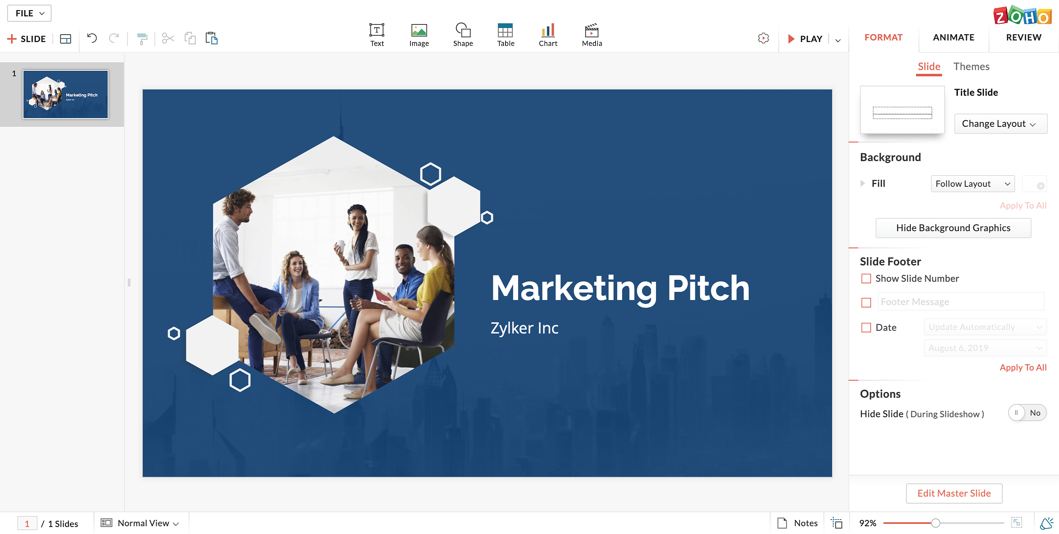Click the Hide Background Graphics button
This screenshot has width=1059, height=534.
pyautogui.click(x=953, y=228)
